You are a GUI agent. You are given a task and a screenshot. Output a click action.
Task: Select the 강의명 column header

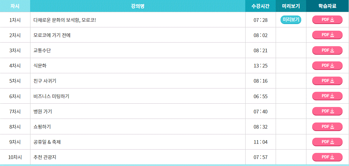click(x=138, y=6)
